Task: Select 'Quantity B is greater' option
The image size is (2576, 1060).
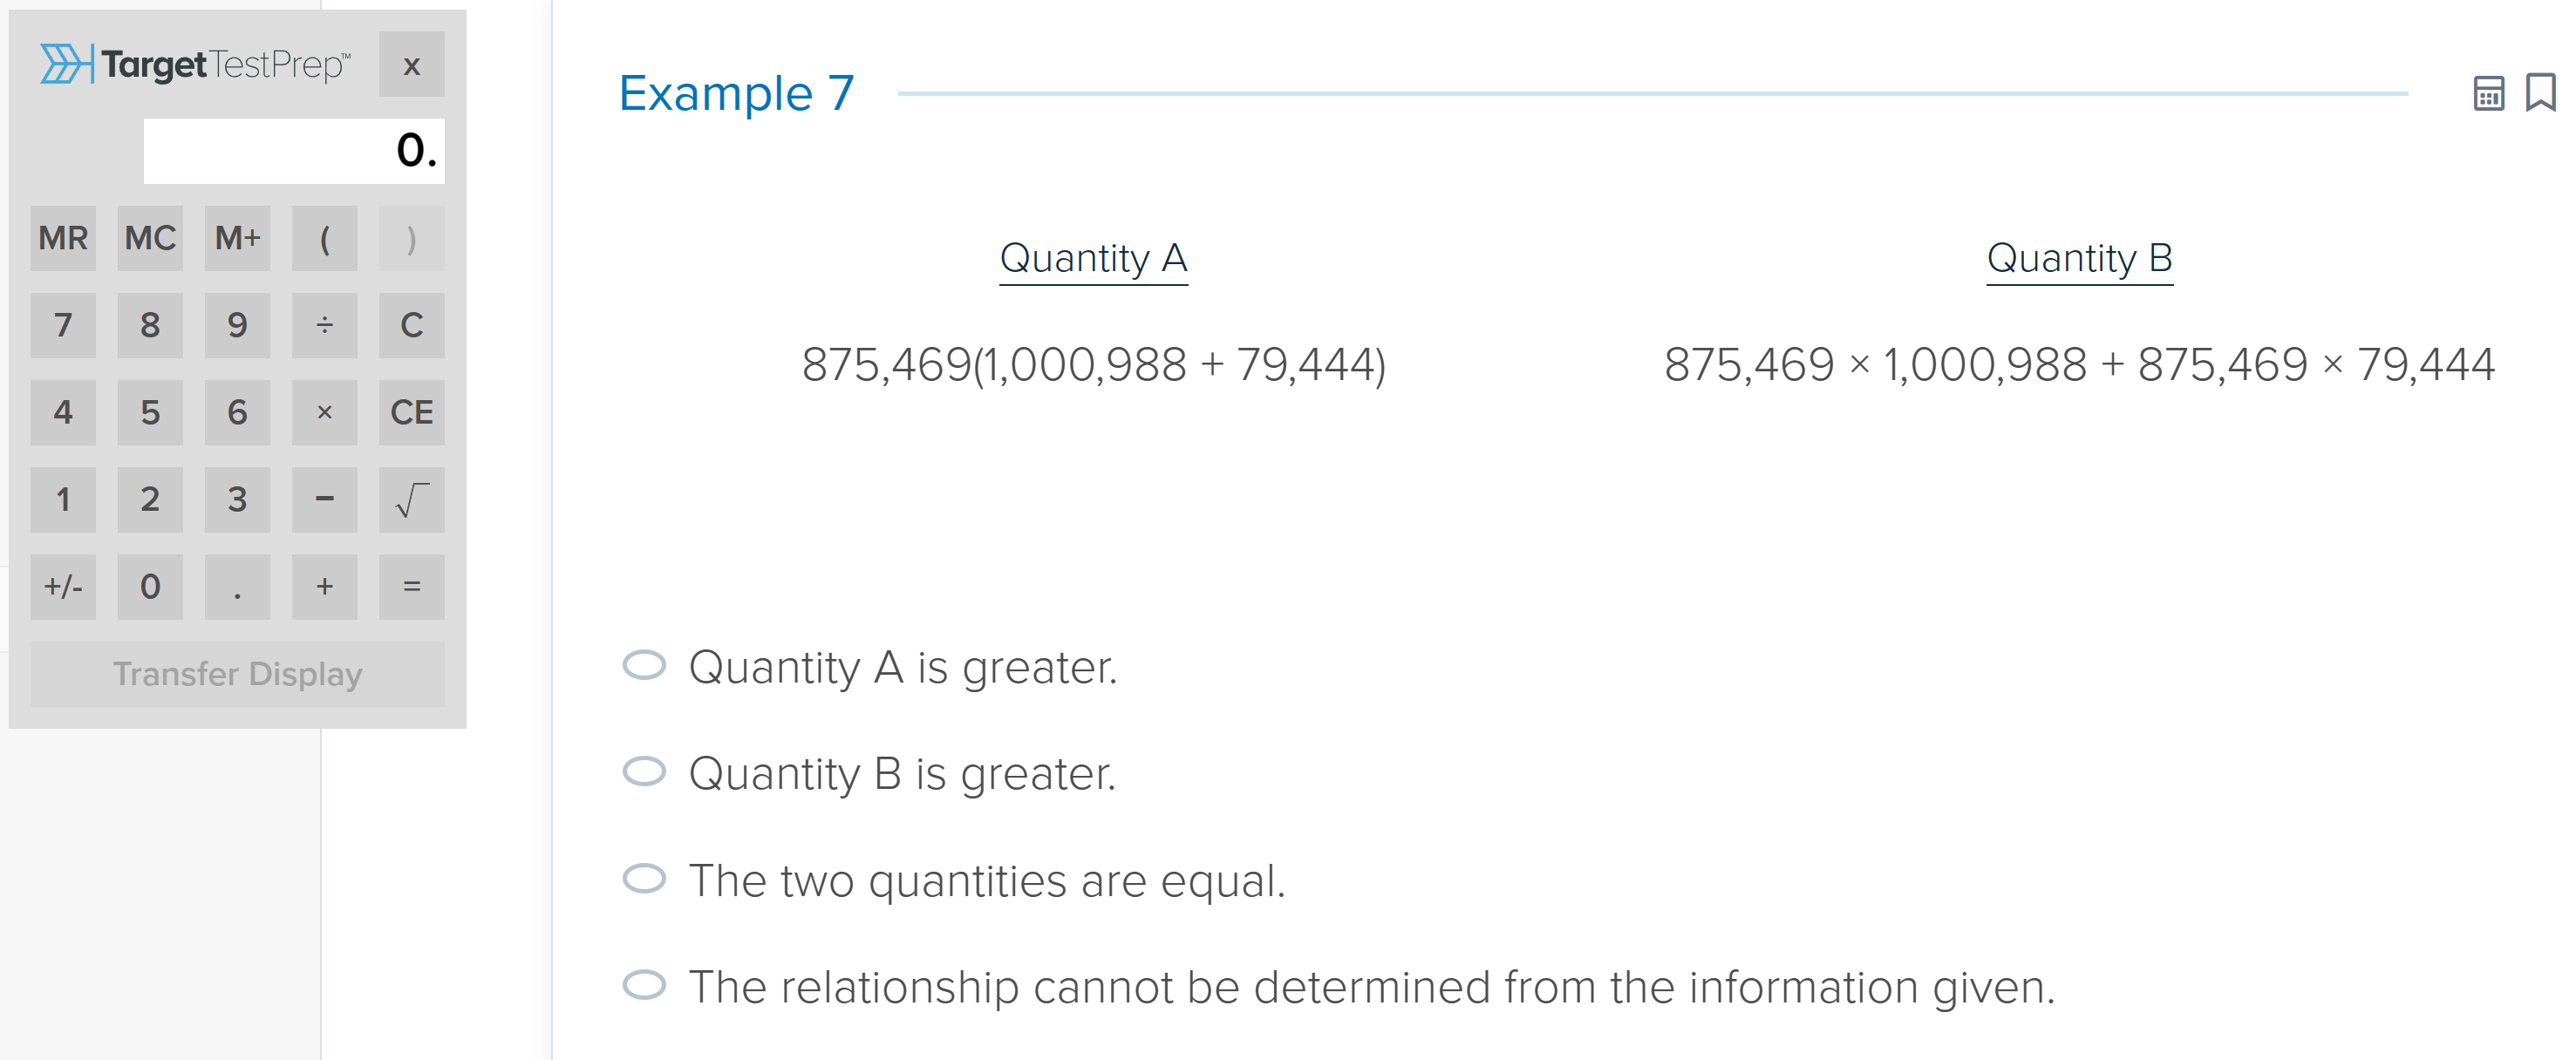Action: (644, 772)
